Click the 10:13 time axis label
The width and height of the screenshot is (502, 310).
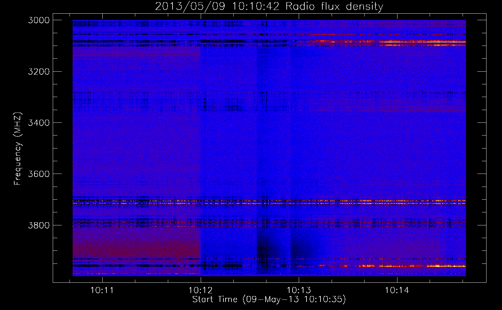(299, 290)
